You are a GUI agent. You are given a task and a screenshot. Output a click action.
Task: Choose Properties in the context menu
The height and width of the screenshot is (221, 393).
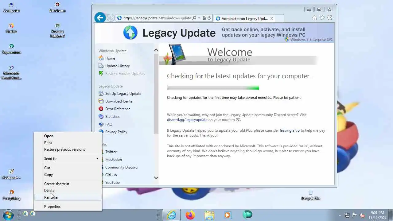point(68,207)
